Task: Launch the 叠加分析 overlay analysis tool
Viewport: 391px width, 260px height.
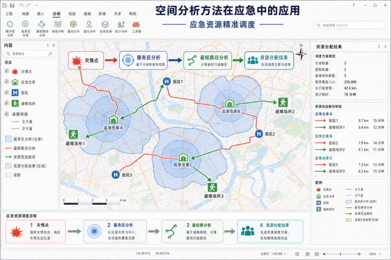Action: [73, 27]
